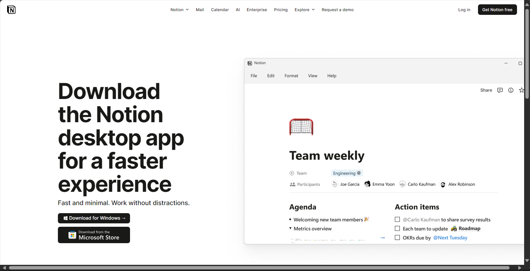The width and height of the screenshot is (530, 271).
Task: Click the Team weekly page title
Action: [327, 155]
